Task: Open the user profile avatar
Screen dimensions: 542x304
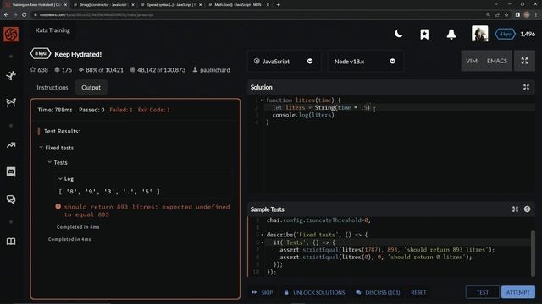Action: coord(480,34)
